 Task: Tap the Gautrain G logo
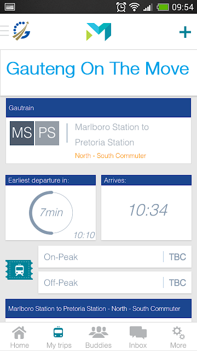[x=21, y=31]
